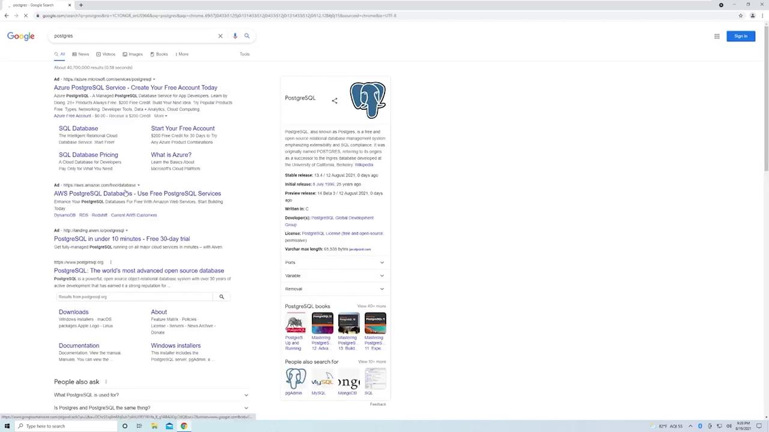Switch to the News tab
This screenshot has width=769, height=432.
tap(81, 54)
